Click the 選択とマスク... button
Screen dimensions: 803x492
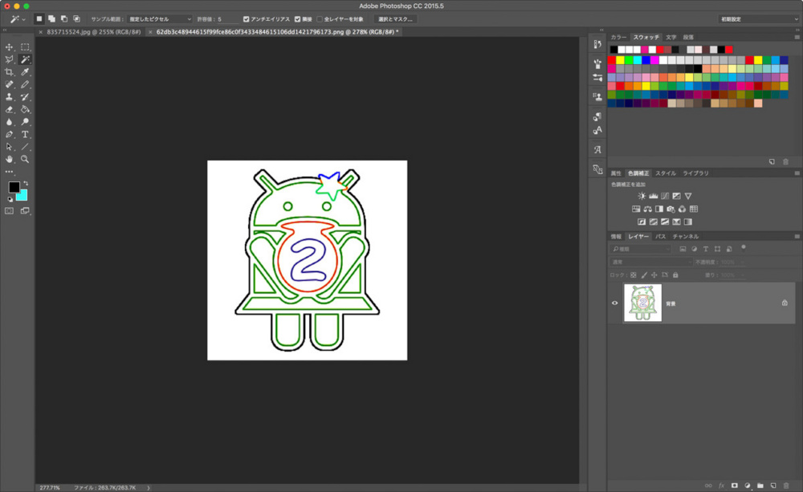point(395,19)
